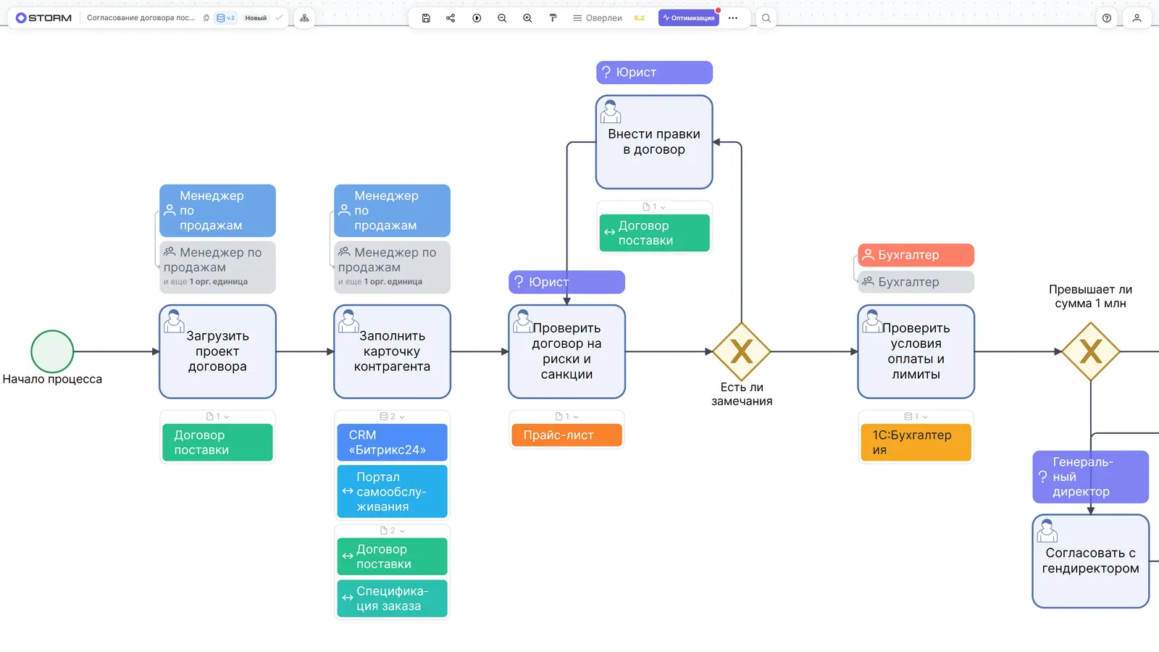Click the 'Есть ли замечания' label
The height and width of the screenshot is (652, 1159).
(742, 394)
